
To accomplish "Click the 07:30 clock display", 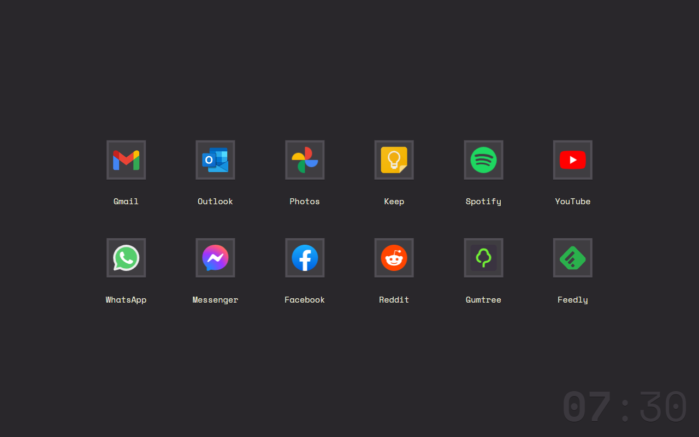I will 625,406.
